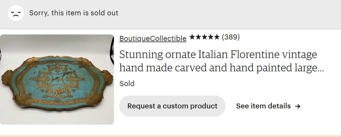This screenshot has width=341, height=137.
Task: Click the arrow beside See item details
Action: (298, 106)
